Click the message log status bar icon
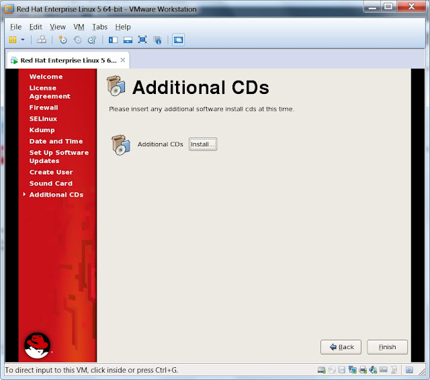This screenshot has width=430, height=380. pos(409,370)
